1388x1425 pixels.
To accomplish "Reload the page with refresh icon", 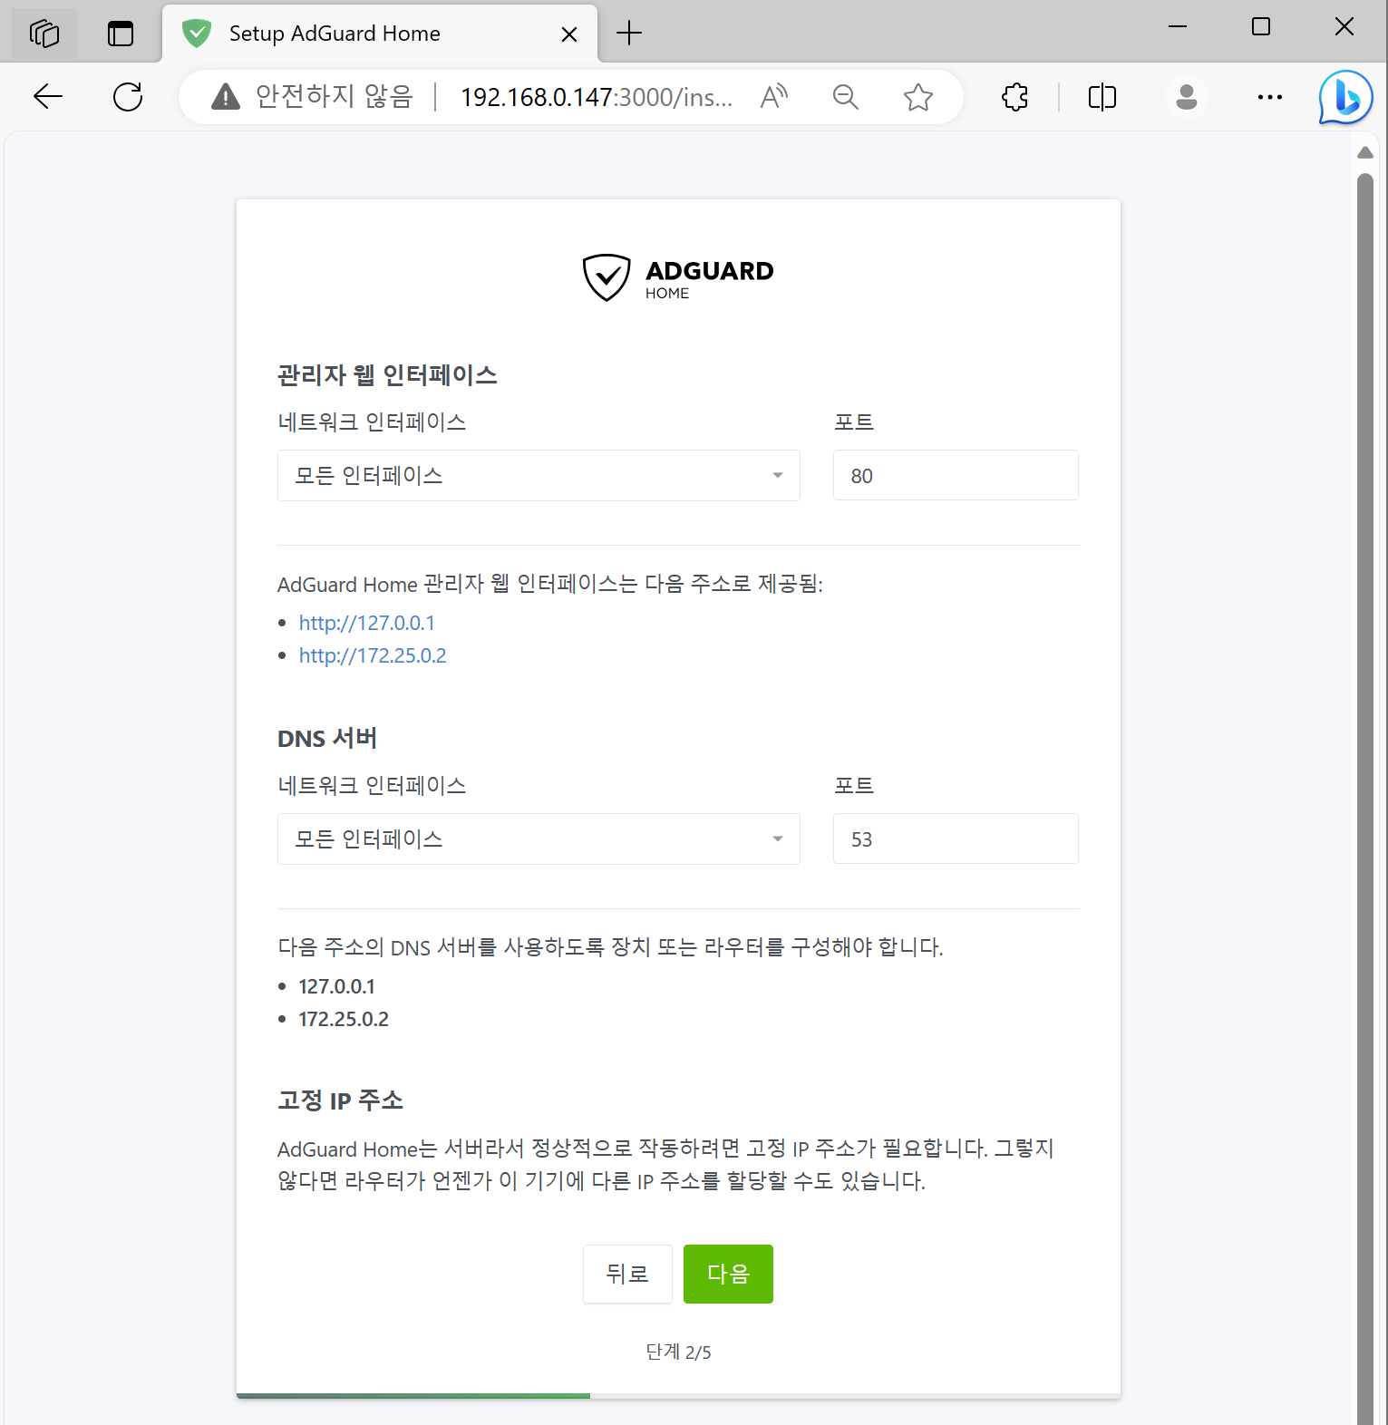I will [128, 96].
